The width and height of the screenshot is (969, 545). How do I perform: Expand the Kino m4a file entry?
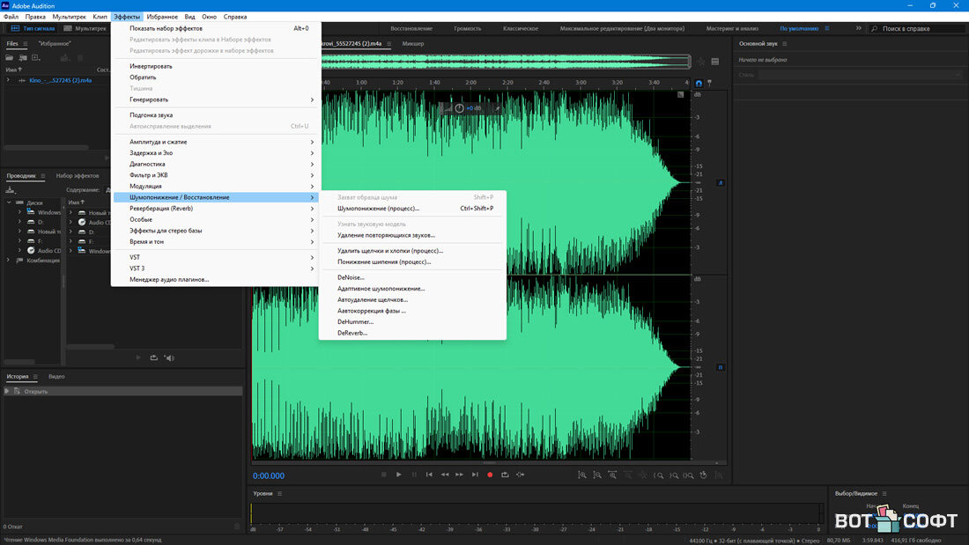tap(9, 80)
